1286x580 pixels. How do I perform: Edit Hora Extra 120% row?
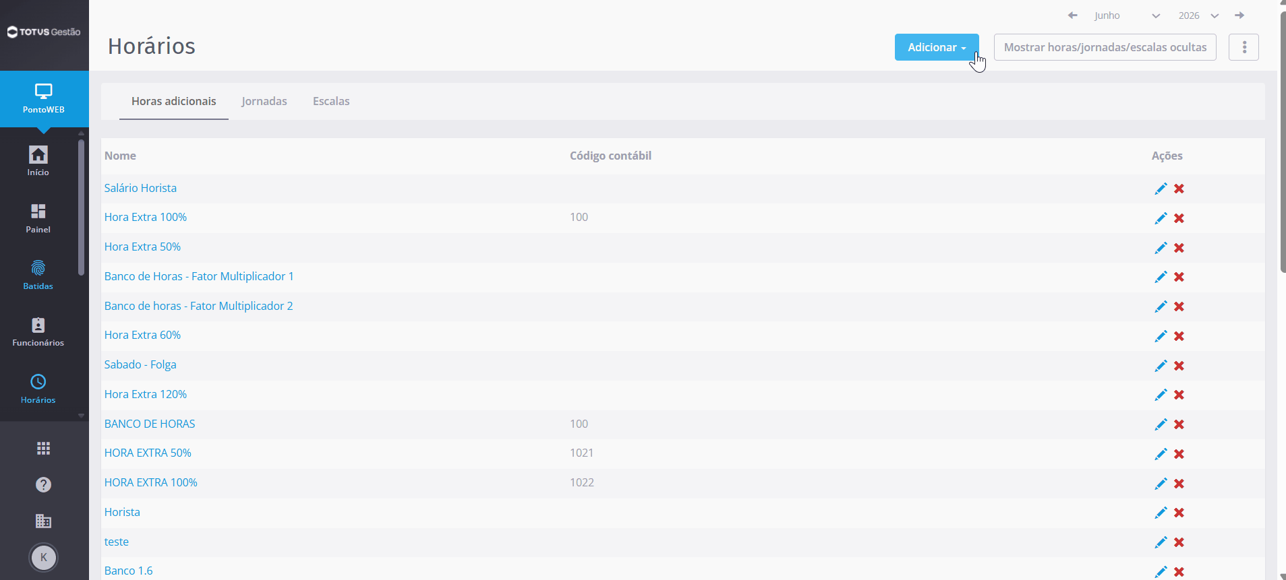click(x=1161, y=395)
